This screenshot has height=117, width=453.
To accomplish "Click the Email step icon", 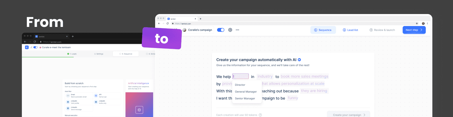I will point(68,96).
